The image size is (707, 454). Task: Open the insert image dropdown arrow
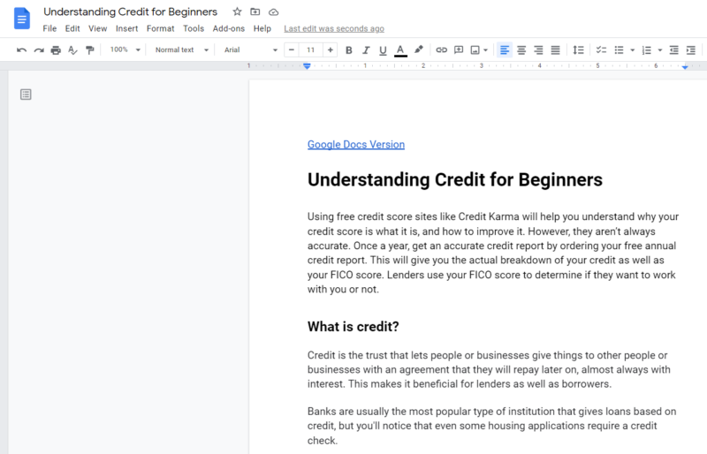[485, 50]
